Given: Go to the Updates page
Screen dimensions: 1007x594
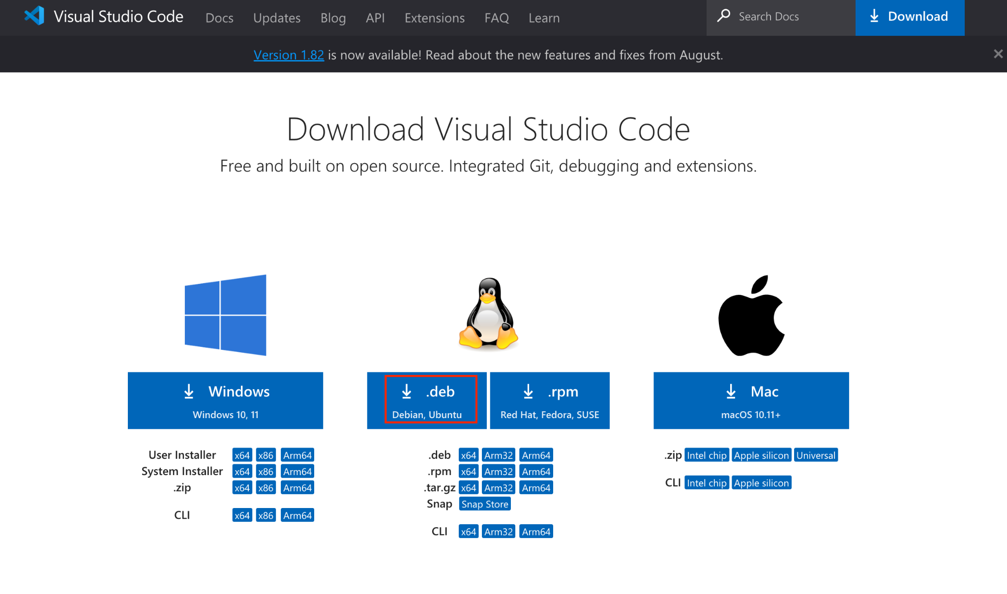Looking at the screenshot, I should click(277, 18).
